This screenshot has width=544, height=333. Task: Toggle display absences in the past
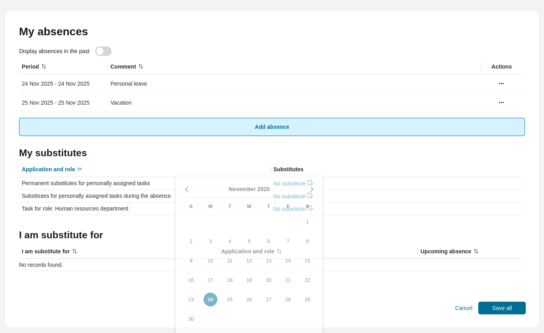click(103, 51)
